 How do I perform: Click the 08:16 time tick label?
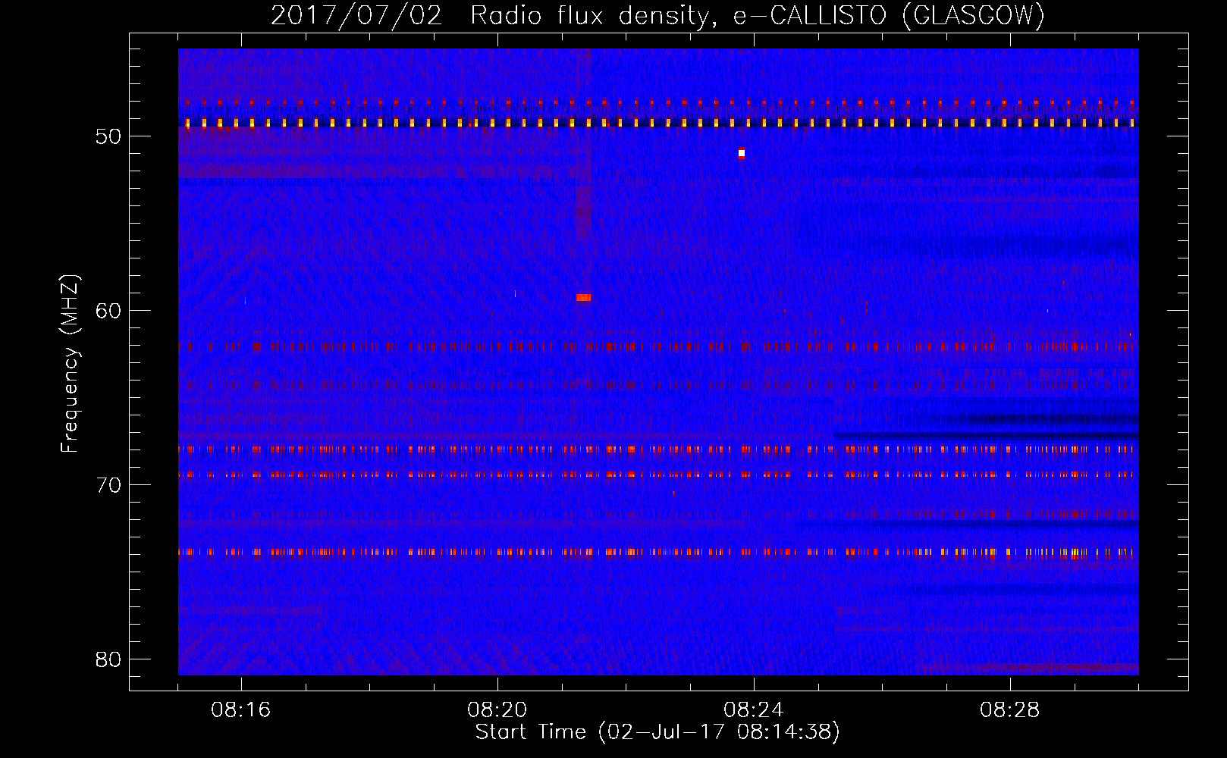click(x=241, y=710)
